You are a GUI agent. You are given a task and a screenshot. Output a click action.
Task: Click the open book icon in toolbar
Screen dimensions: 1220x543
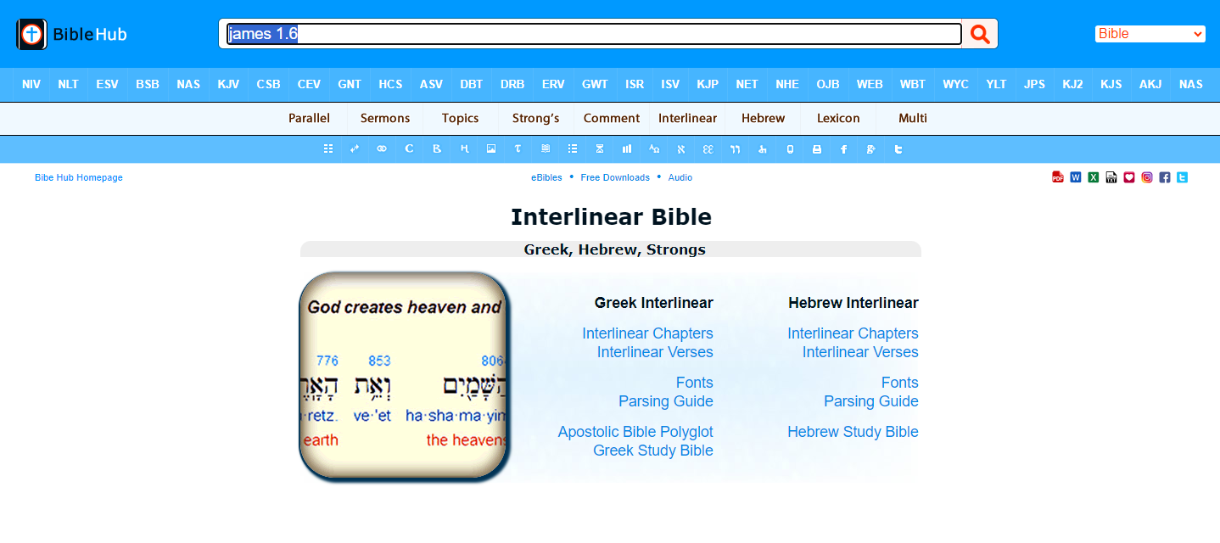(546, 148)
